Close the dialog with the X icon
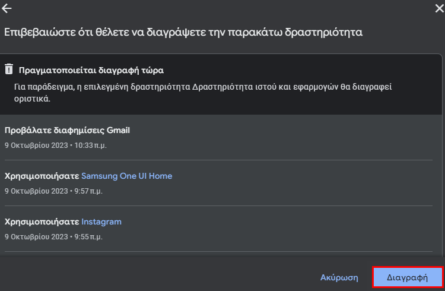The width and height of the screenshot is (445, 291). (x=439, y=8)
